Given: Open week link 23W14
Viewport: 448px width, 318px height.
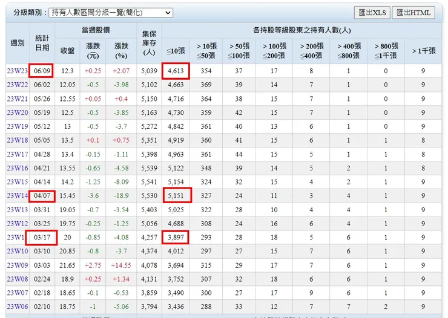Looking at the screenshot, I should click(18, 196).
